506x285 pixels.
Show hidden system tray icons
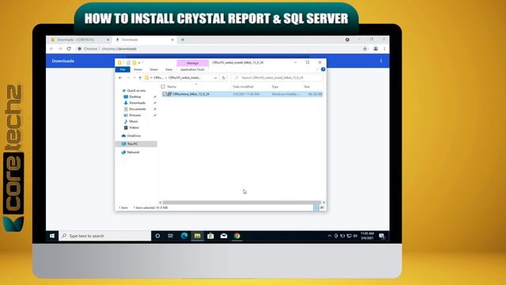click(329, 236)
